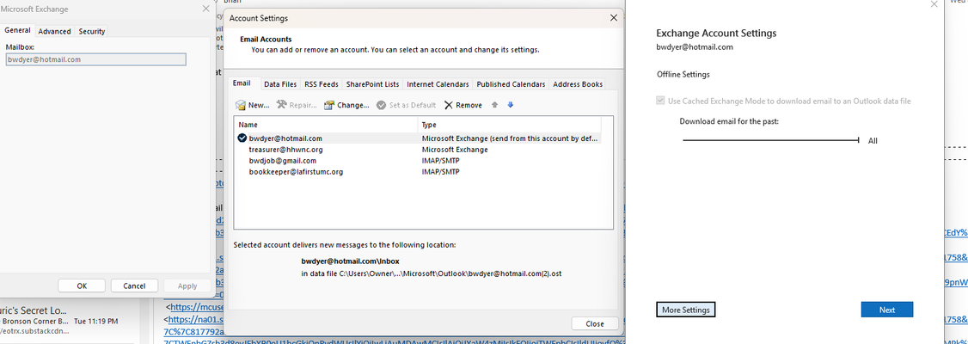Click the IMAP/SMTP type for bwdjob@gmail.com
The image size is (968, 344).
coord(440,161)
